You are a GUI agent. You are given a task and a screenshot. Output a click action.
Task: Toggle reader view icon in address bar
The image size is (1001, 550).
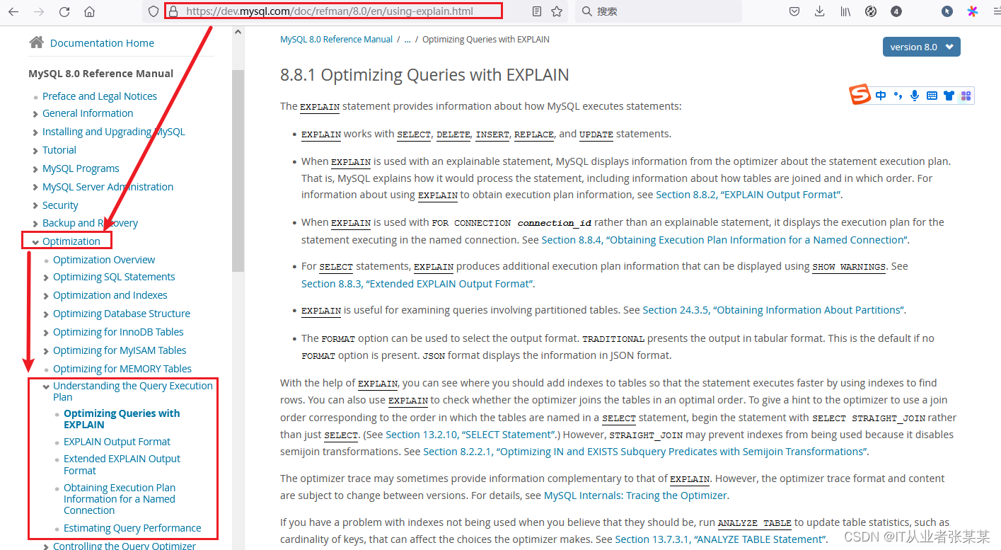pos(537,11)
